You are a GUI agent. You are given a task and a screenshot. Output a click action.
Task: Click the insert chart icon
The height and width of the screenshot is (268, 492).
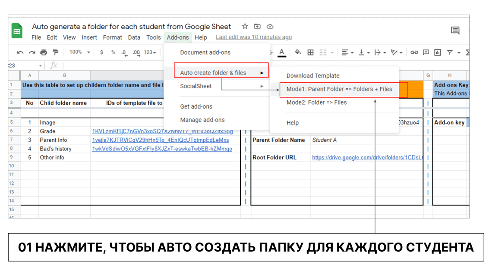pyautogui.click(x=438, y=53)
